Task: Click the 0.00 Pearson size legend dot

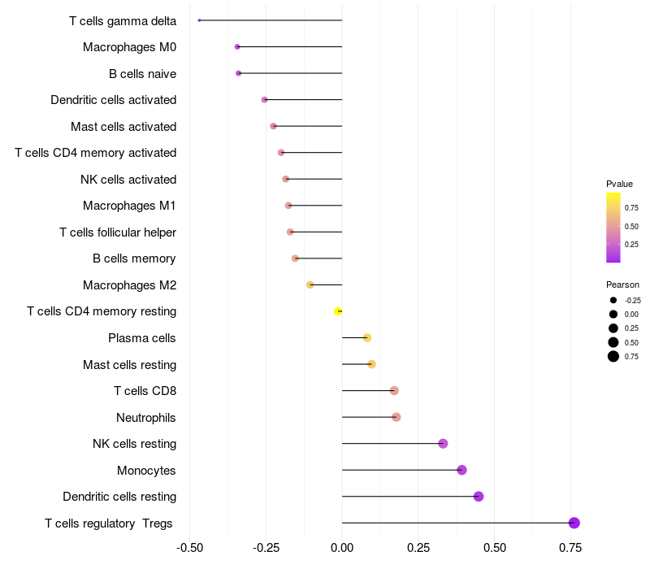Action: pyautogui.click(x=613, y=315)
